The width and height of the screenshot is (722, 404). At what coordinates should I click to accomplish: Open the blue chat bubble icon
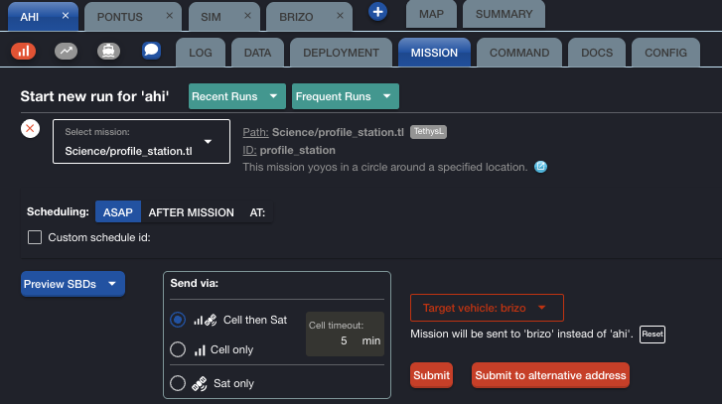point(151,51)
